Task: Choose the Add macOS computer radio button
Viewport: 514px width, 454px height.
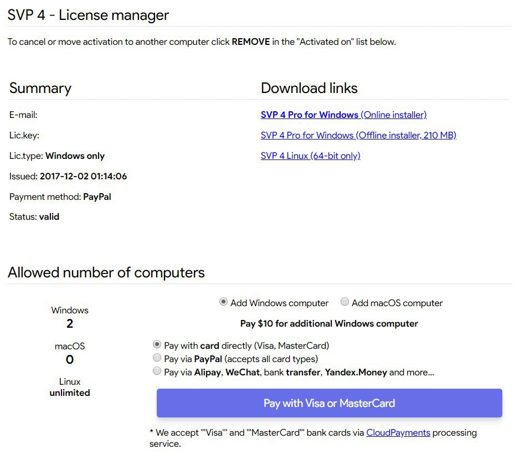Action: (345, 302)
